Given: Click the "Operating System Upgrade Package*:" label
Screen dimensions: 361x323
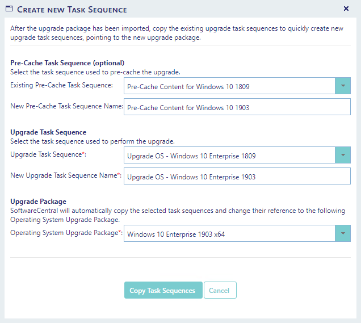Looking at the screenshot, I should pyautogui.click(x=66, y=233).
